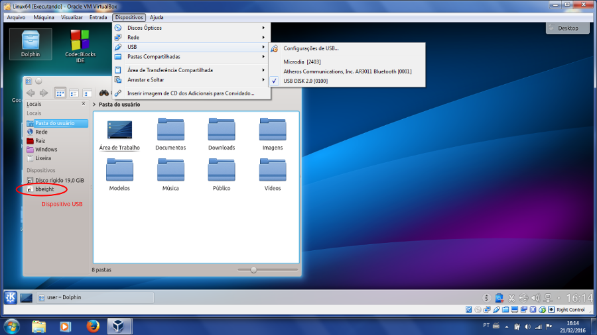Click the binoculars search icon in Dolphin

tap(103, 93)
